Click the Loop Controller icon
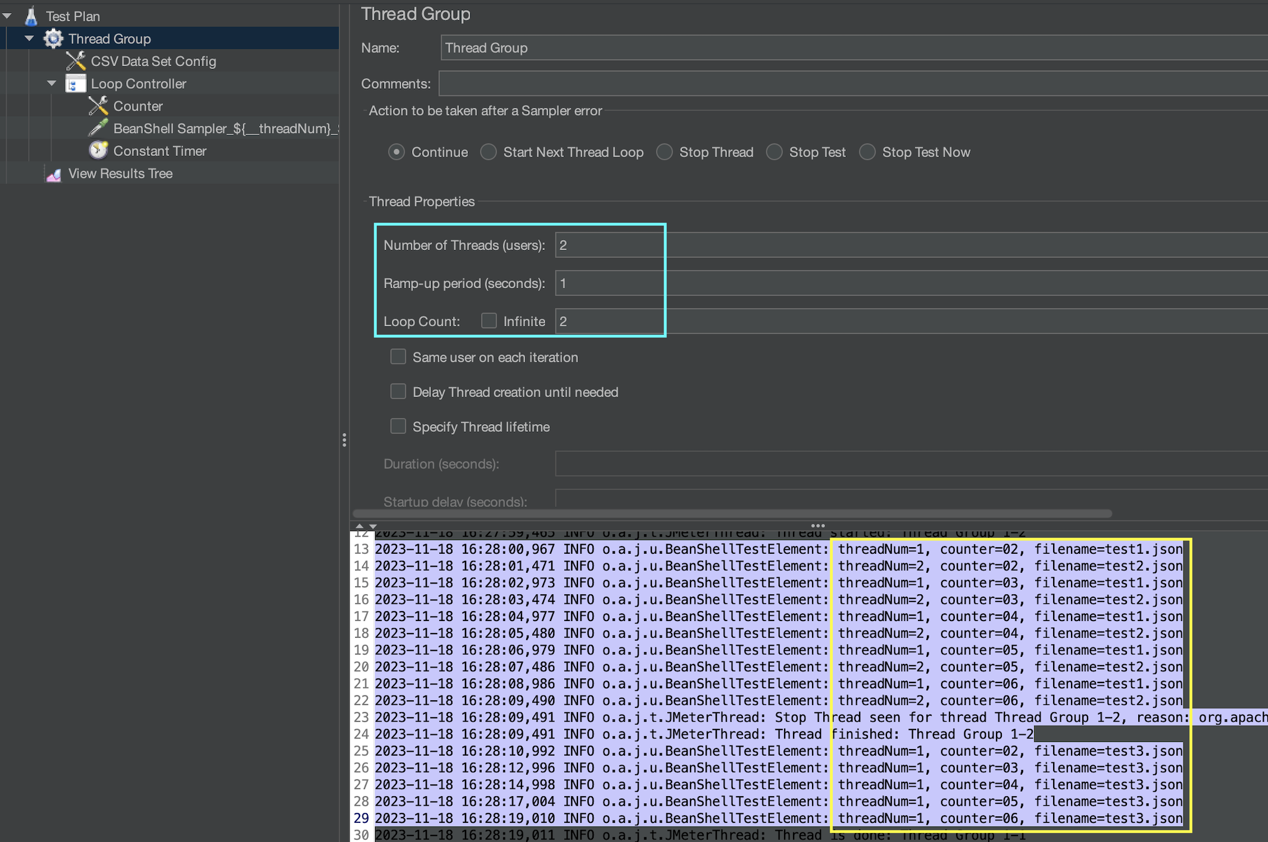This screenshot has width=1268, height=842. point(76,84)
